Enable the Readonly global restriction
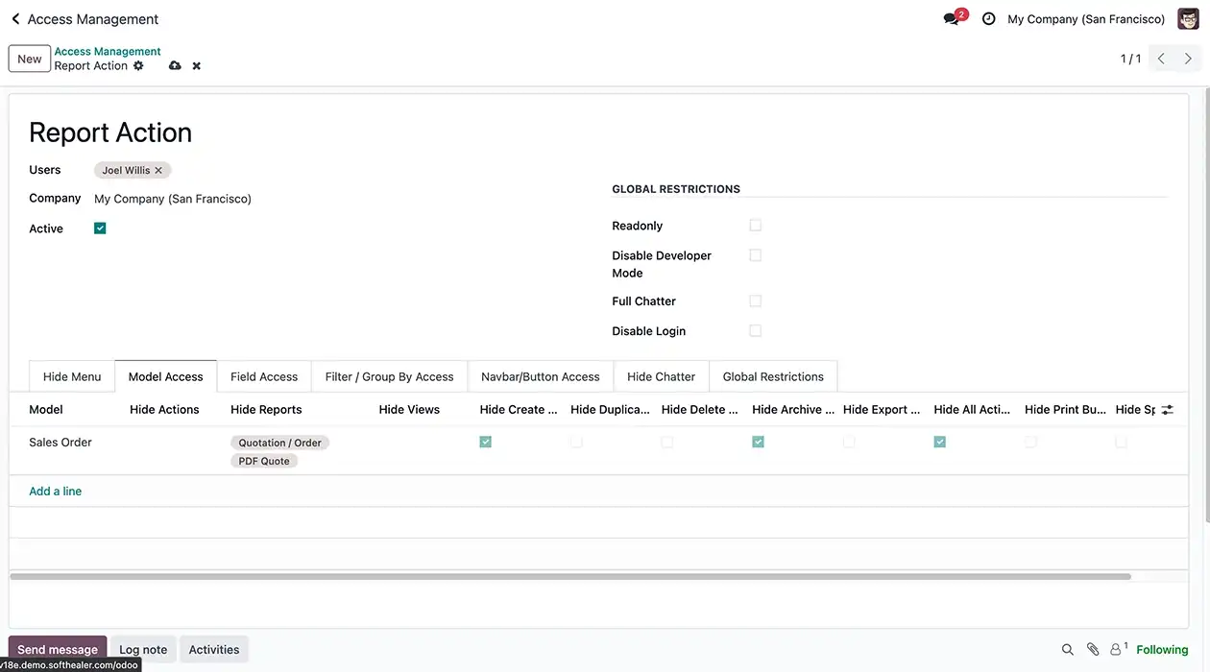 point(755,225)
